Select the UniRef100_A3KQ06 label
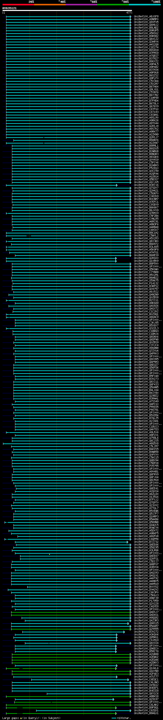The height and width of the screenshot is (720, 163). coord(146,634)
